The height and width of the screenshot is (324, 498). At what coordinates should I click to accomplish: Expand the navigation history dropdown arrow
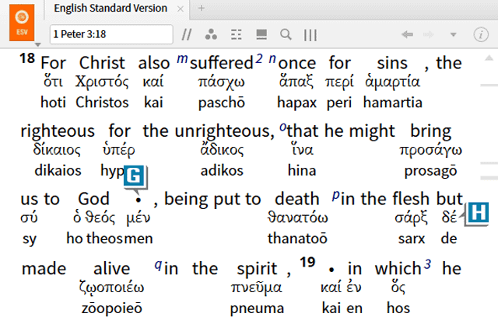coord(454,34)
